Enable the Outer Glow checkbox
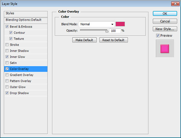Viewport: 181px width, 138px height. click(7, 87)
